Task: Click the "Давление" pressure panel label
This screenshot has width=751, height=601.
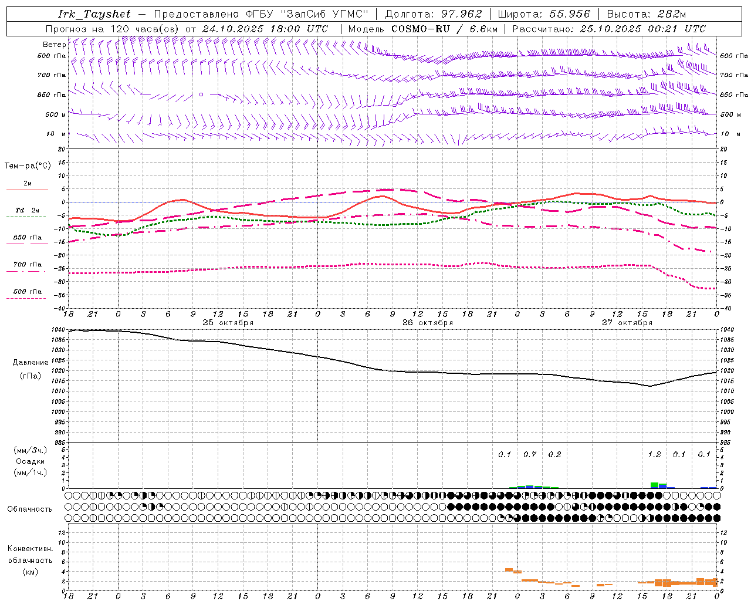Action: 31,363
